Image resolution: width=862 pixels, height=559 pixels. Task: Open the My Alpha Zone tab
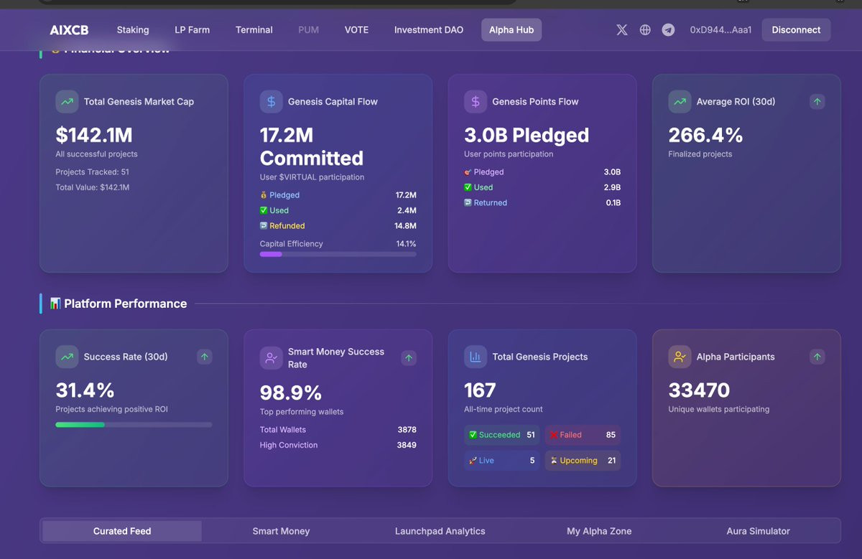pyautogui.click(x=599, y=531)
